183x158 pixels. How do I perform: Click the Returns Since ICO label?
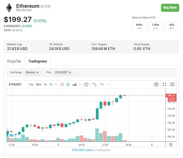[x=144, y=17]
